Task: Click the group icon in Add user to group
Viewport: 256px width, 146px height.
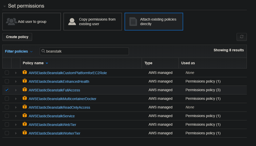Action: (11, 22)
